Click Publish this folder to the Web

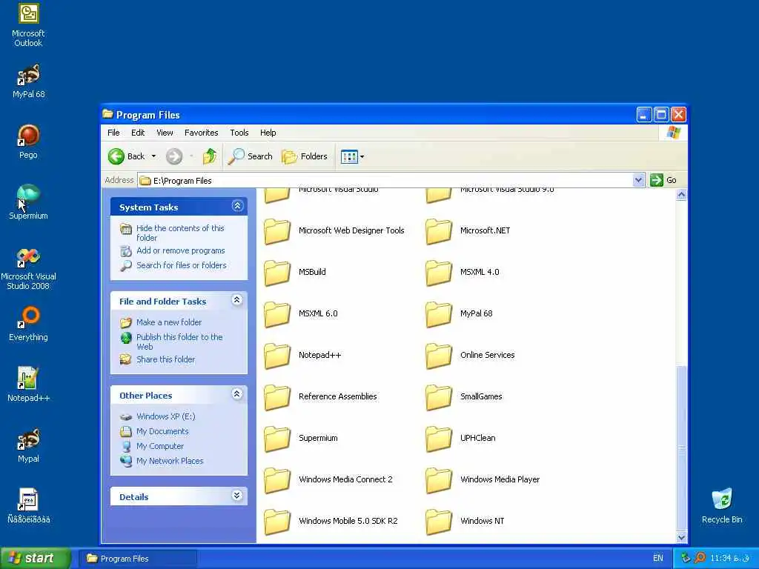coord(179,342)
